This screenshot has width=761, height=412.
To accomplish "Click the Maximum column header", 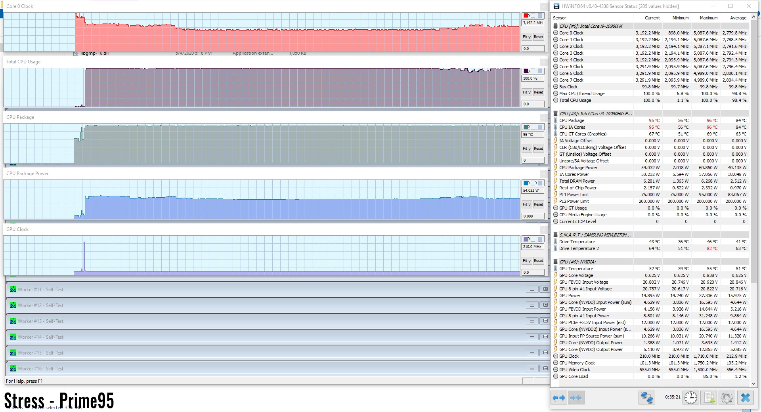I will [x=708, y=18].
